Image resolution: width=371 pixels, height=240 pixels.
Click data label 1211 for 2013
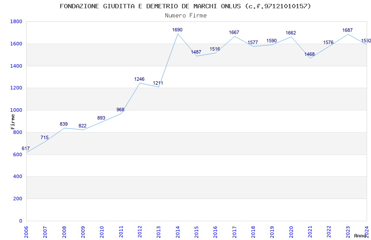click(158, 83)
